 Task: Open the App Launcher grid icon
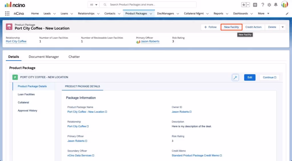(7, 13)
